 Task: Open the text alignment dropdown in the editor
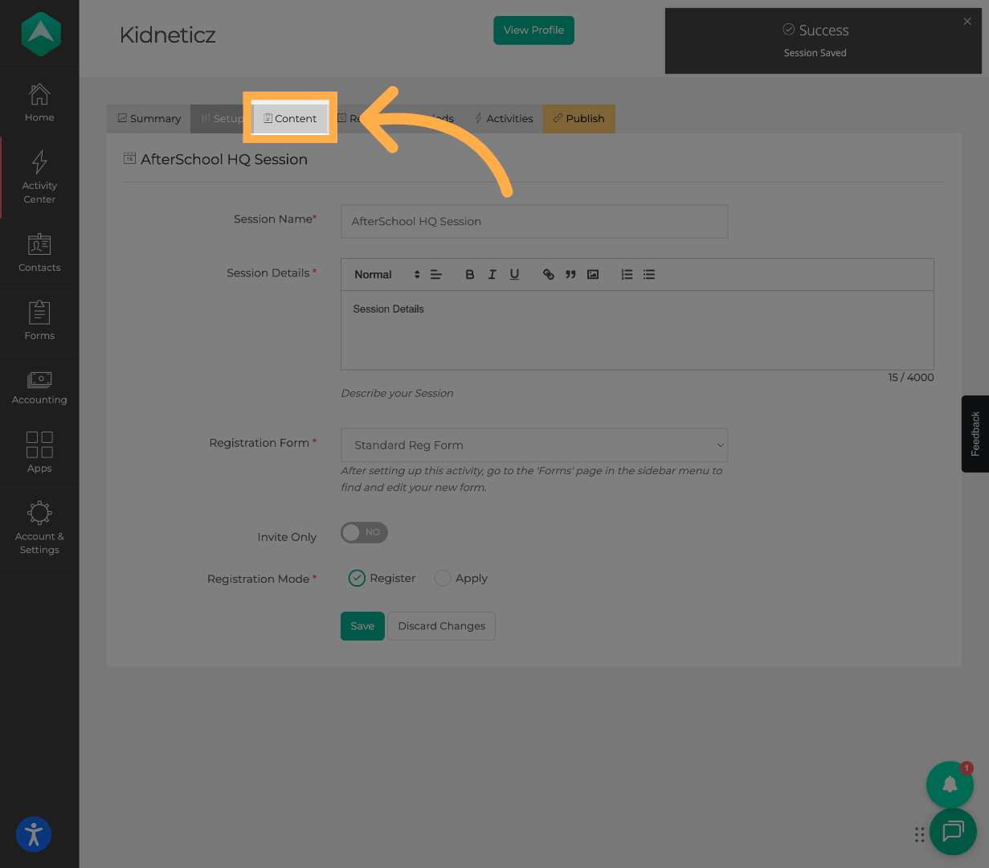(x=435, y=274)
